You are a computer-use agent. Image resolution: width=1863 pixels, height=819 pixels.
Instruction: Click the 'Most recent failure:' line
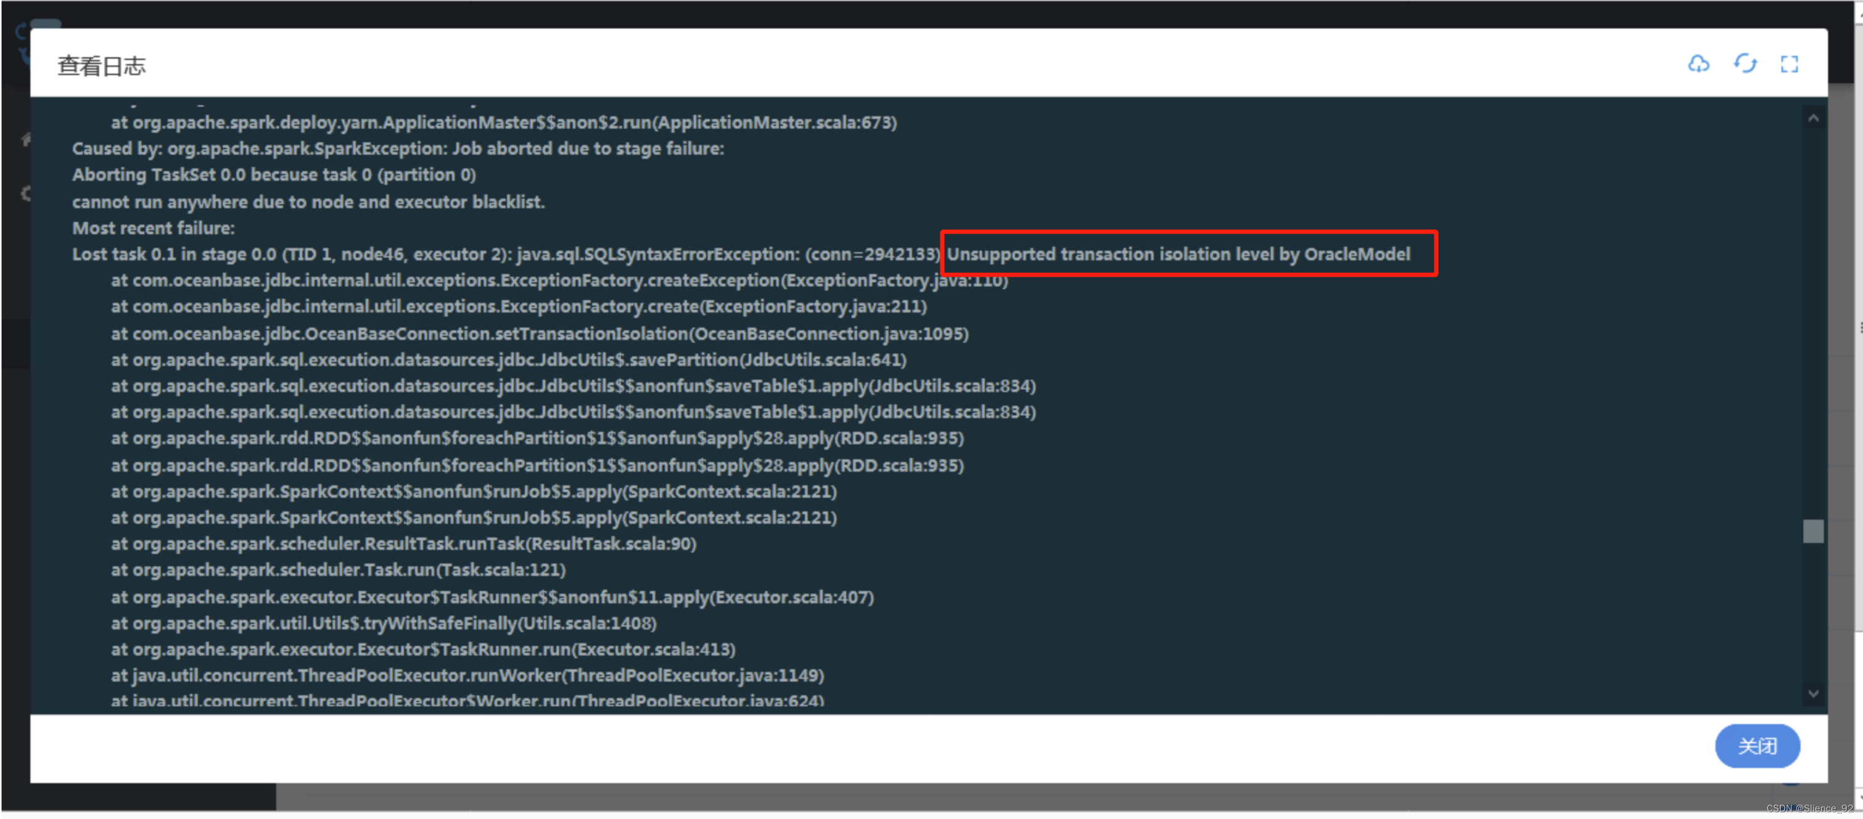coord(154,229)
